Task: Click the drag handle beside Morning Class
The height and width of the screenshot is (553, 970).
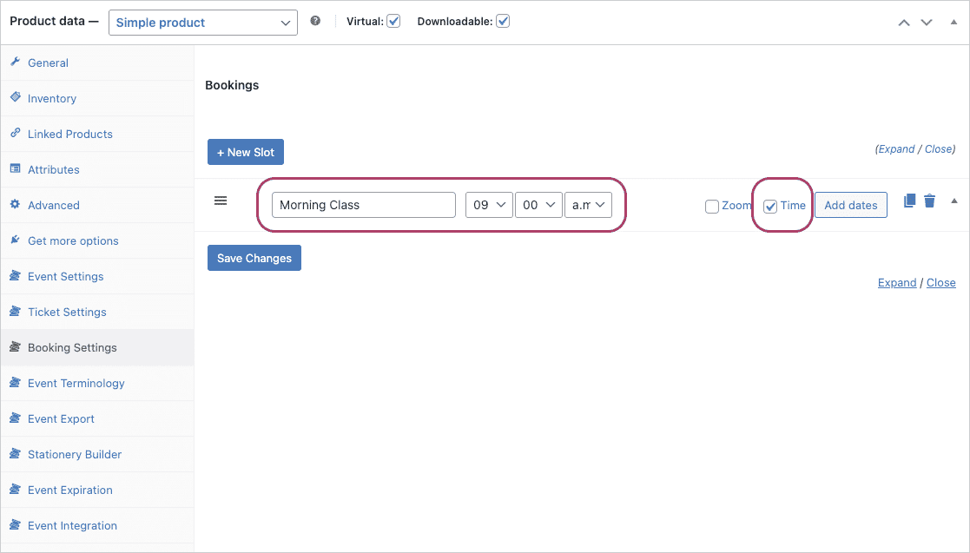Action: (x=221, y=200)
